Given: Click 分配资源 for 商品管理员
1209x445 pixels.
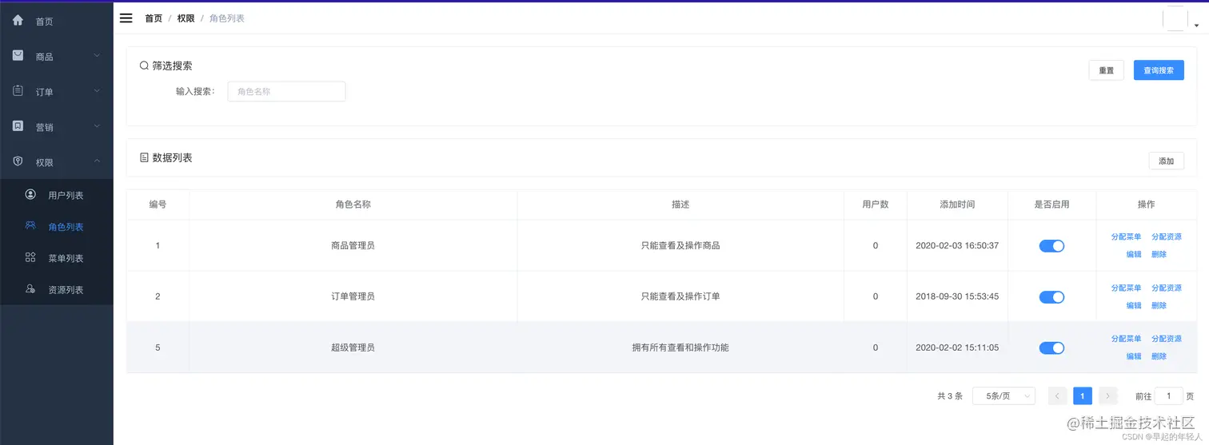Looking at the screenshot, I should point(1167,236).
